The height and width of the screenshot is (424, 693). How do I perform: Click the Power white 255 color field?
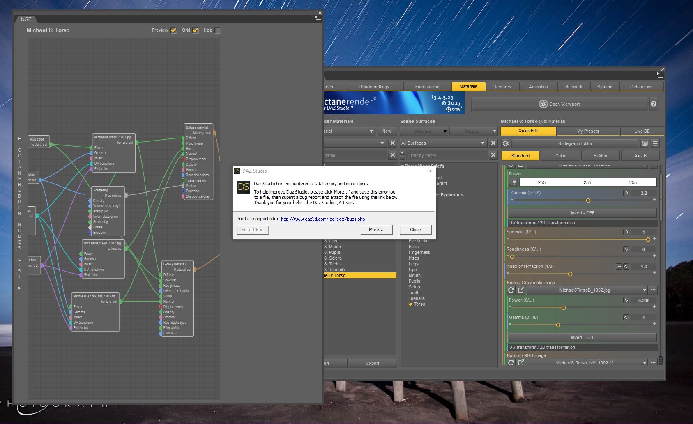tap(587, 182)
